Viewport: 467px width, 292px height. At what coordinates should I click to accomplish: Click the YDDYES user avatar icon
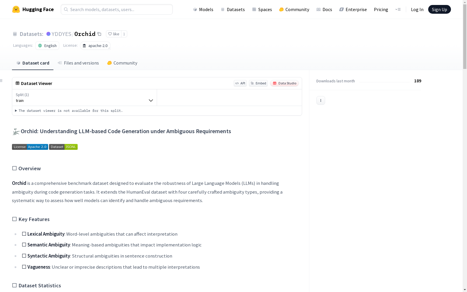[x=48, y=34]
